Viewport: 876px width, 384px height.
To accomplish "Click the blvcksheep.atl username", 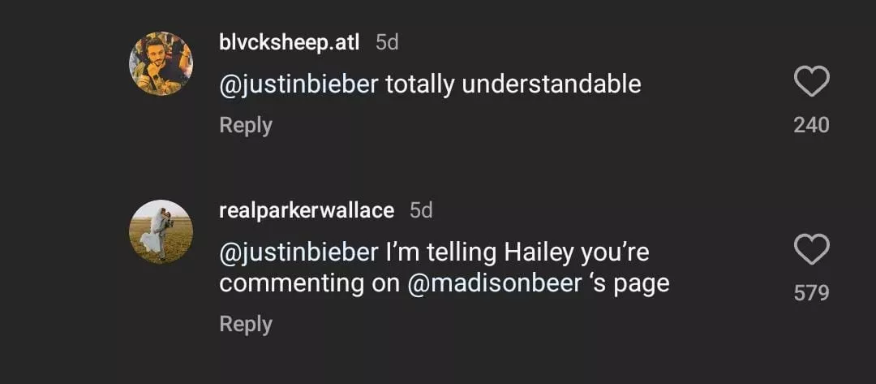I will (289, 42).
